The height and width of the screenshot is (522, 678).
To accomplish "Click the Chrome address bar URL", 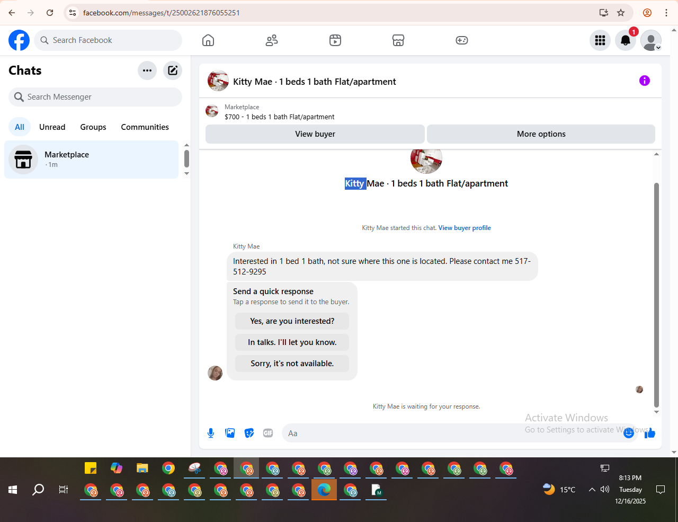I will point(162,13).
